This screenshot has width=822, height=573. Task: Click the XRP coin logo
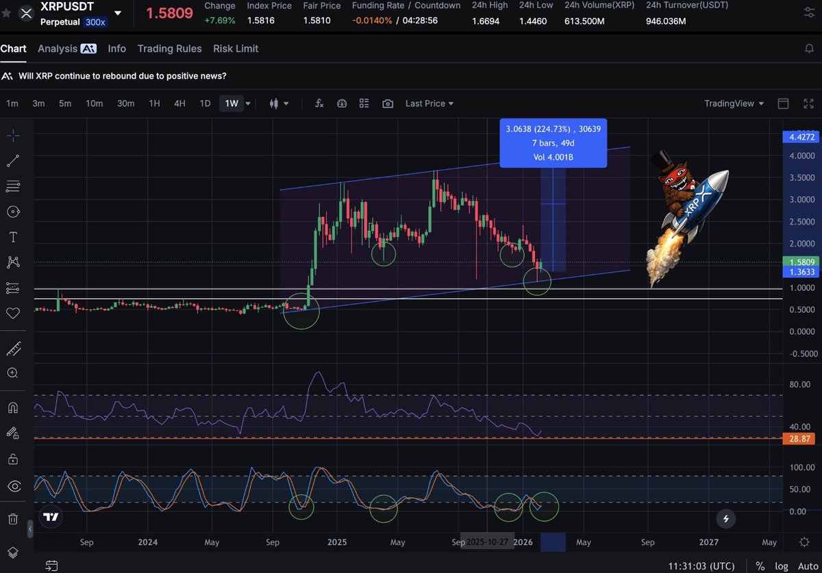(x=25, y=13)
